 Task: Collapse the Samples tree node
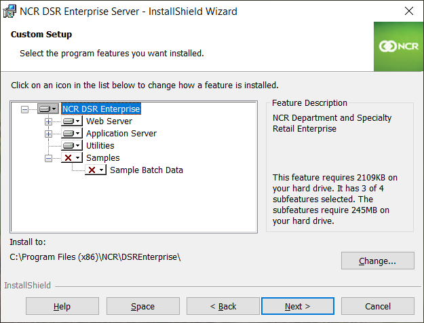tap(48, 158)
